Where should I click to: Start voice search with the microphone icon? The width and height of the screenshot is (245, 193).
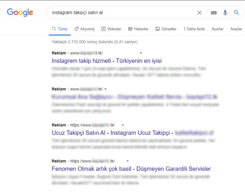tap(225, 13)
